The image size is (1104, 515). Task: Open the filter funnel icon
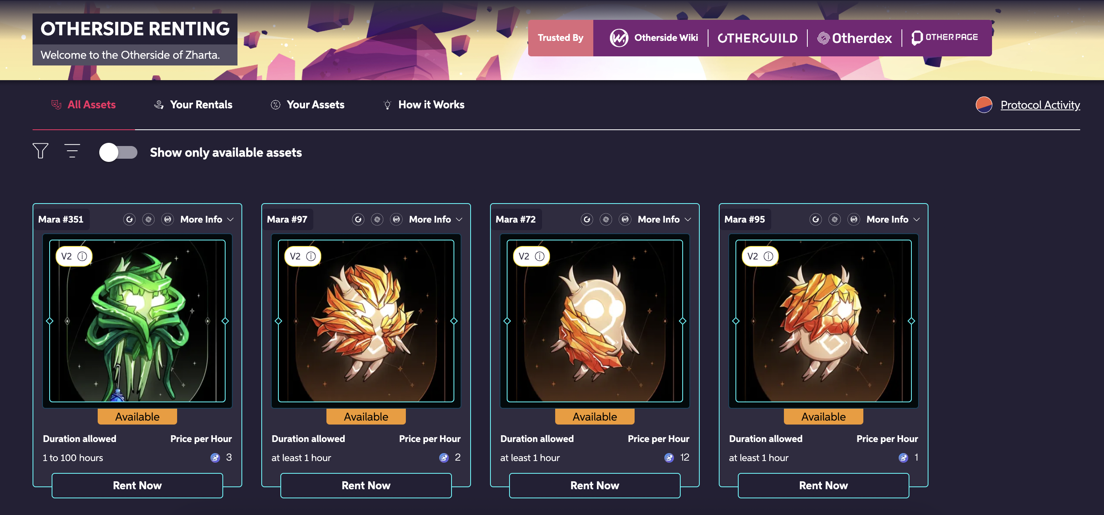pos(40,151)
